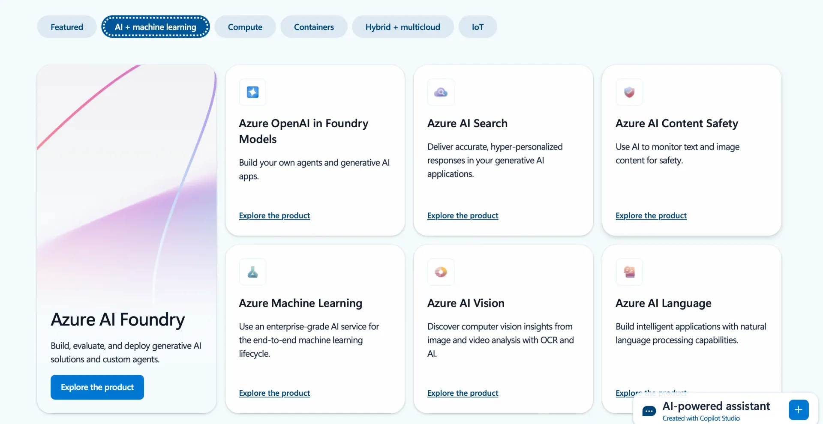Expand the AI-powered assistant with plus button

(799, 410)
